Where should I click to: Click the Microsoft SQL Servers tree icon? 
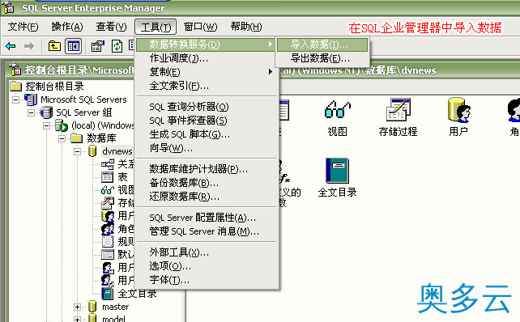pyautogui.click(x=31, y=100)
